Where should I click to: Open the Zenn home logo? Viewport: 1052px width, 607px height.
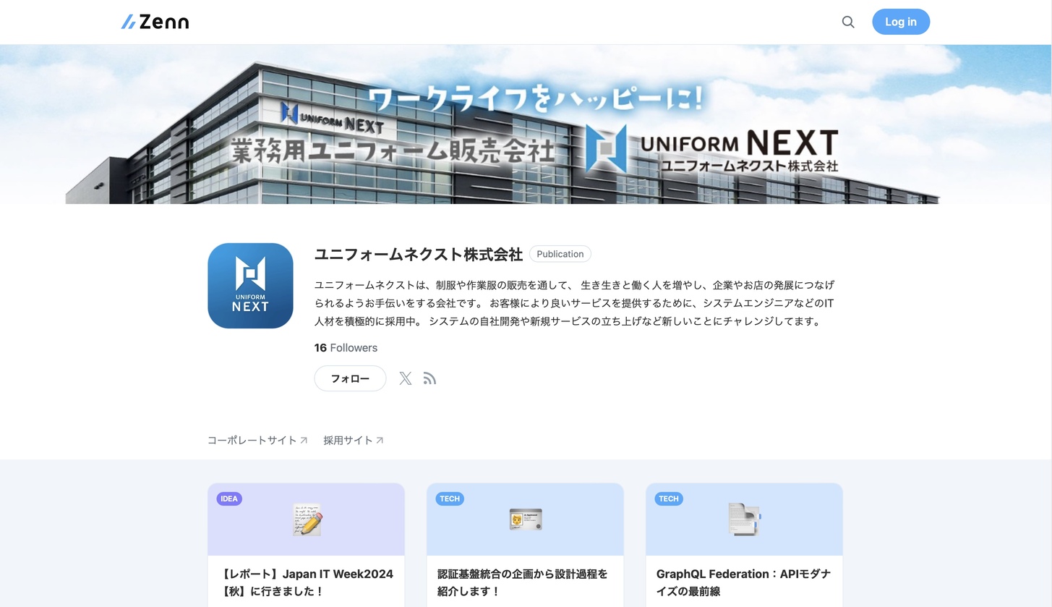[x=155, y=22]
